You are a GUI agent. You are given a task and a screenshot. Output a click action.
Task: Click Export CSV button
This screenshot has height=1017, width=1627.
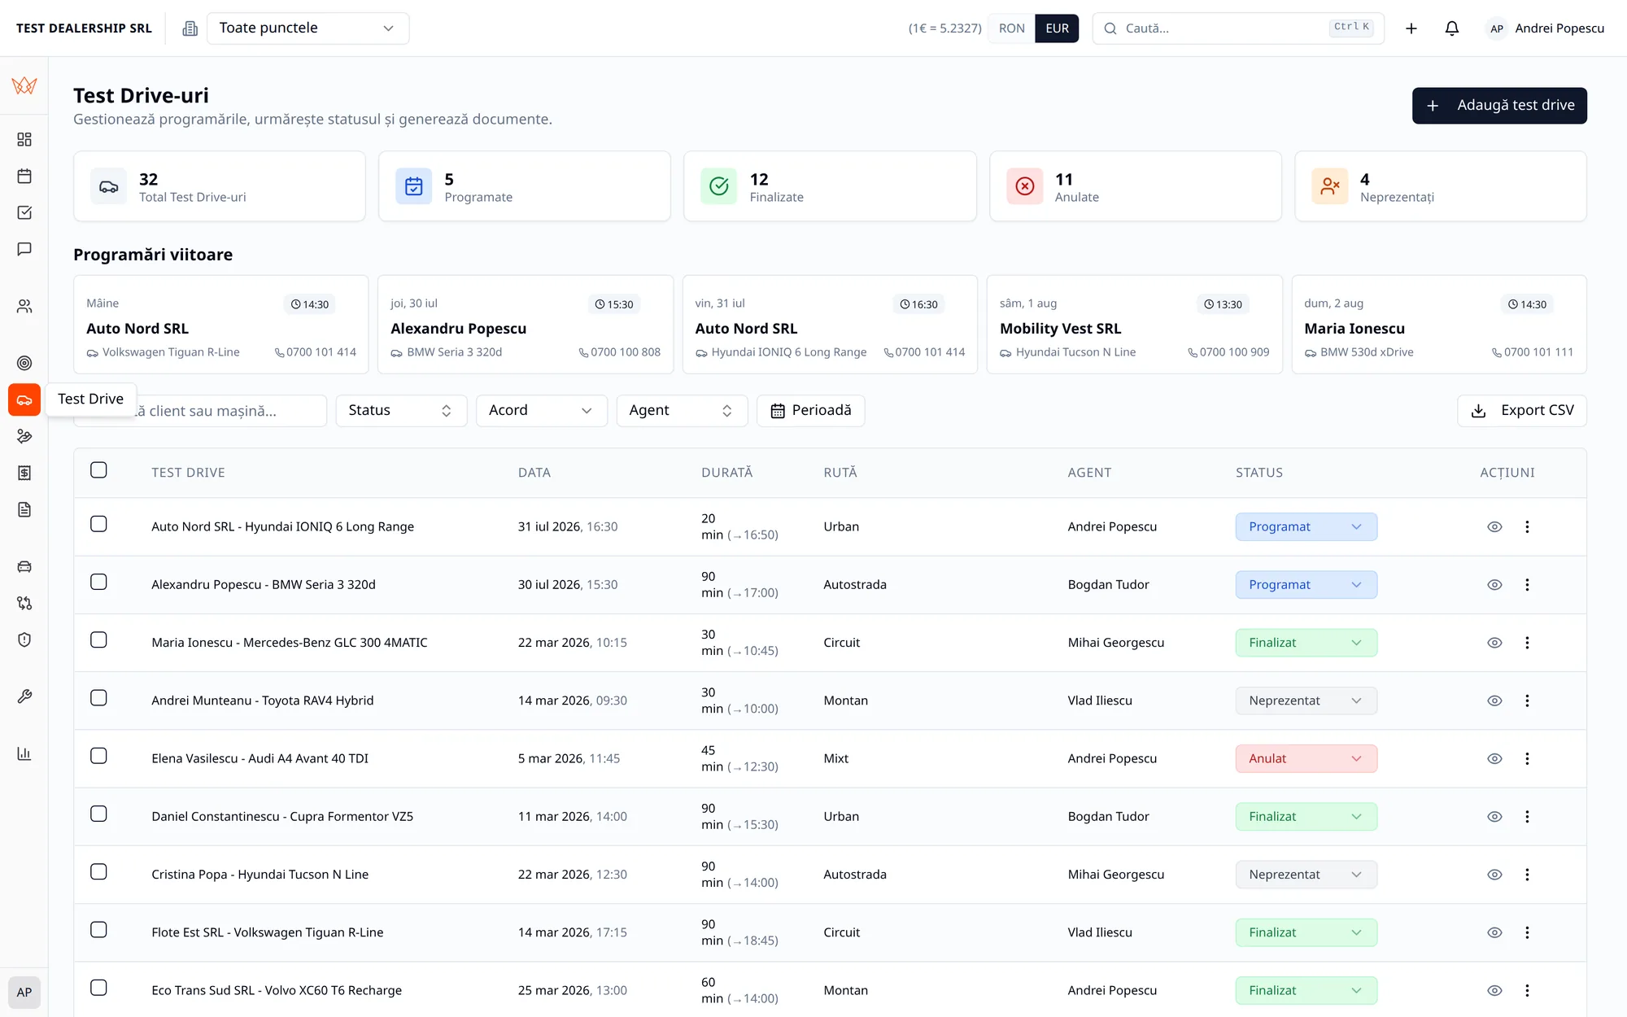(x=1521, y=411)
